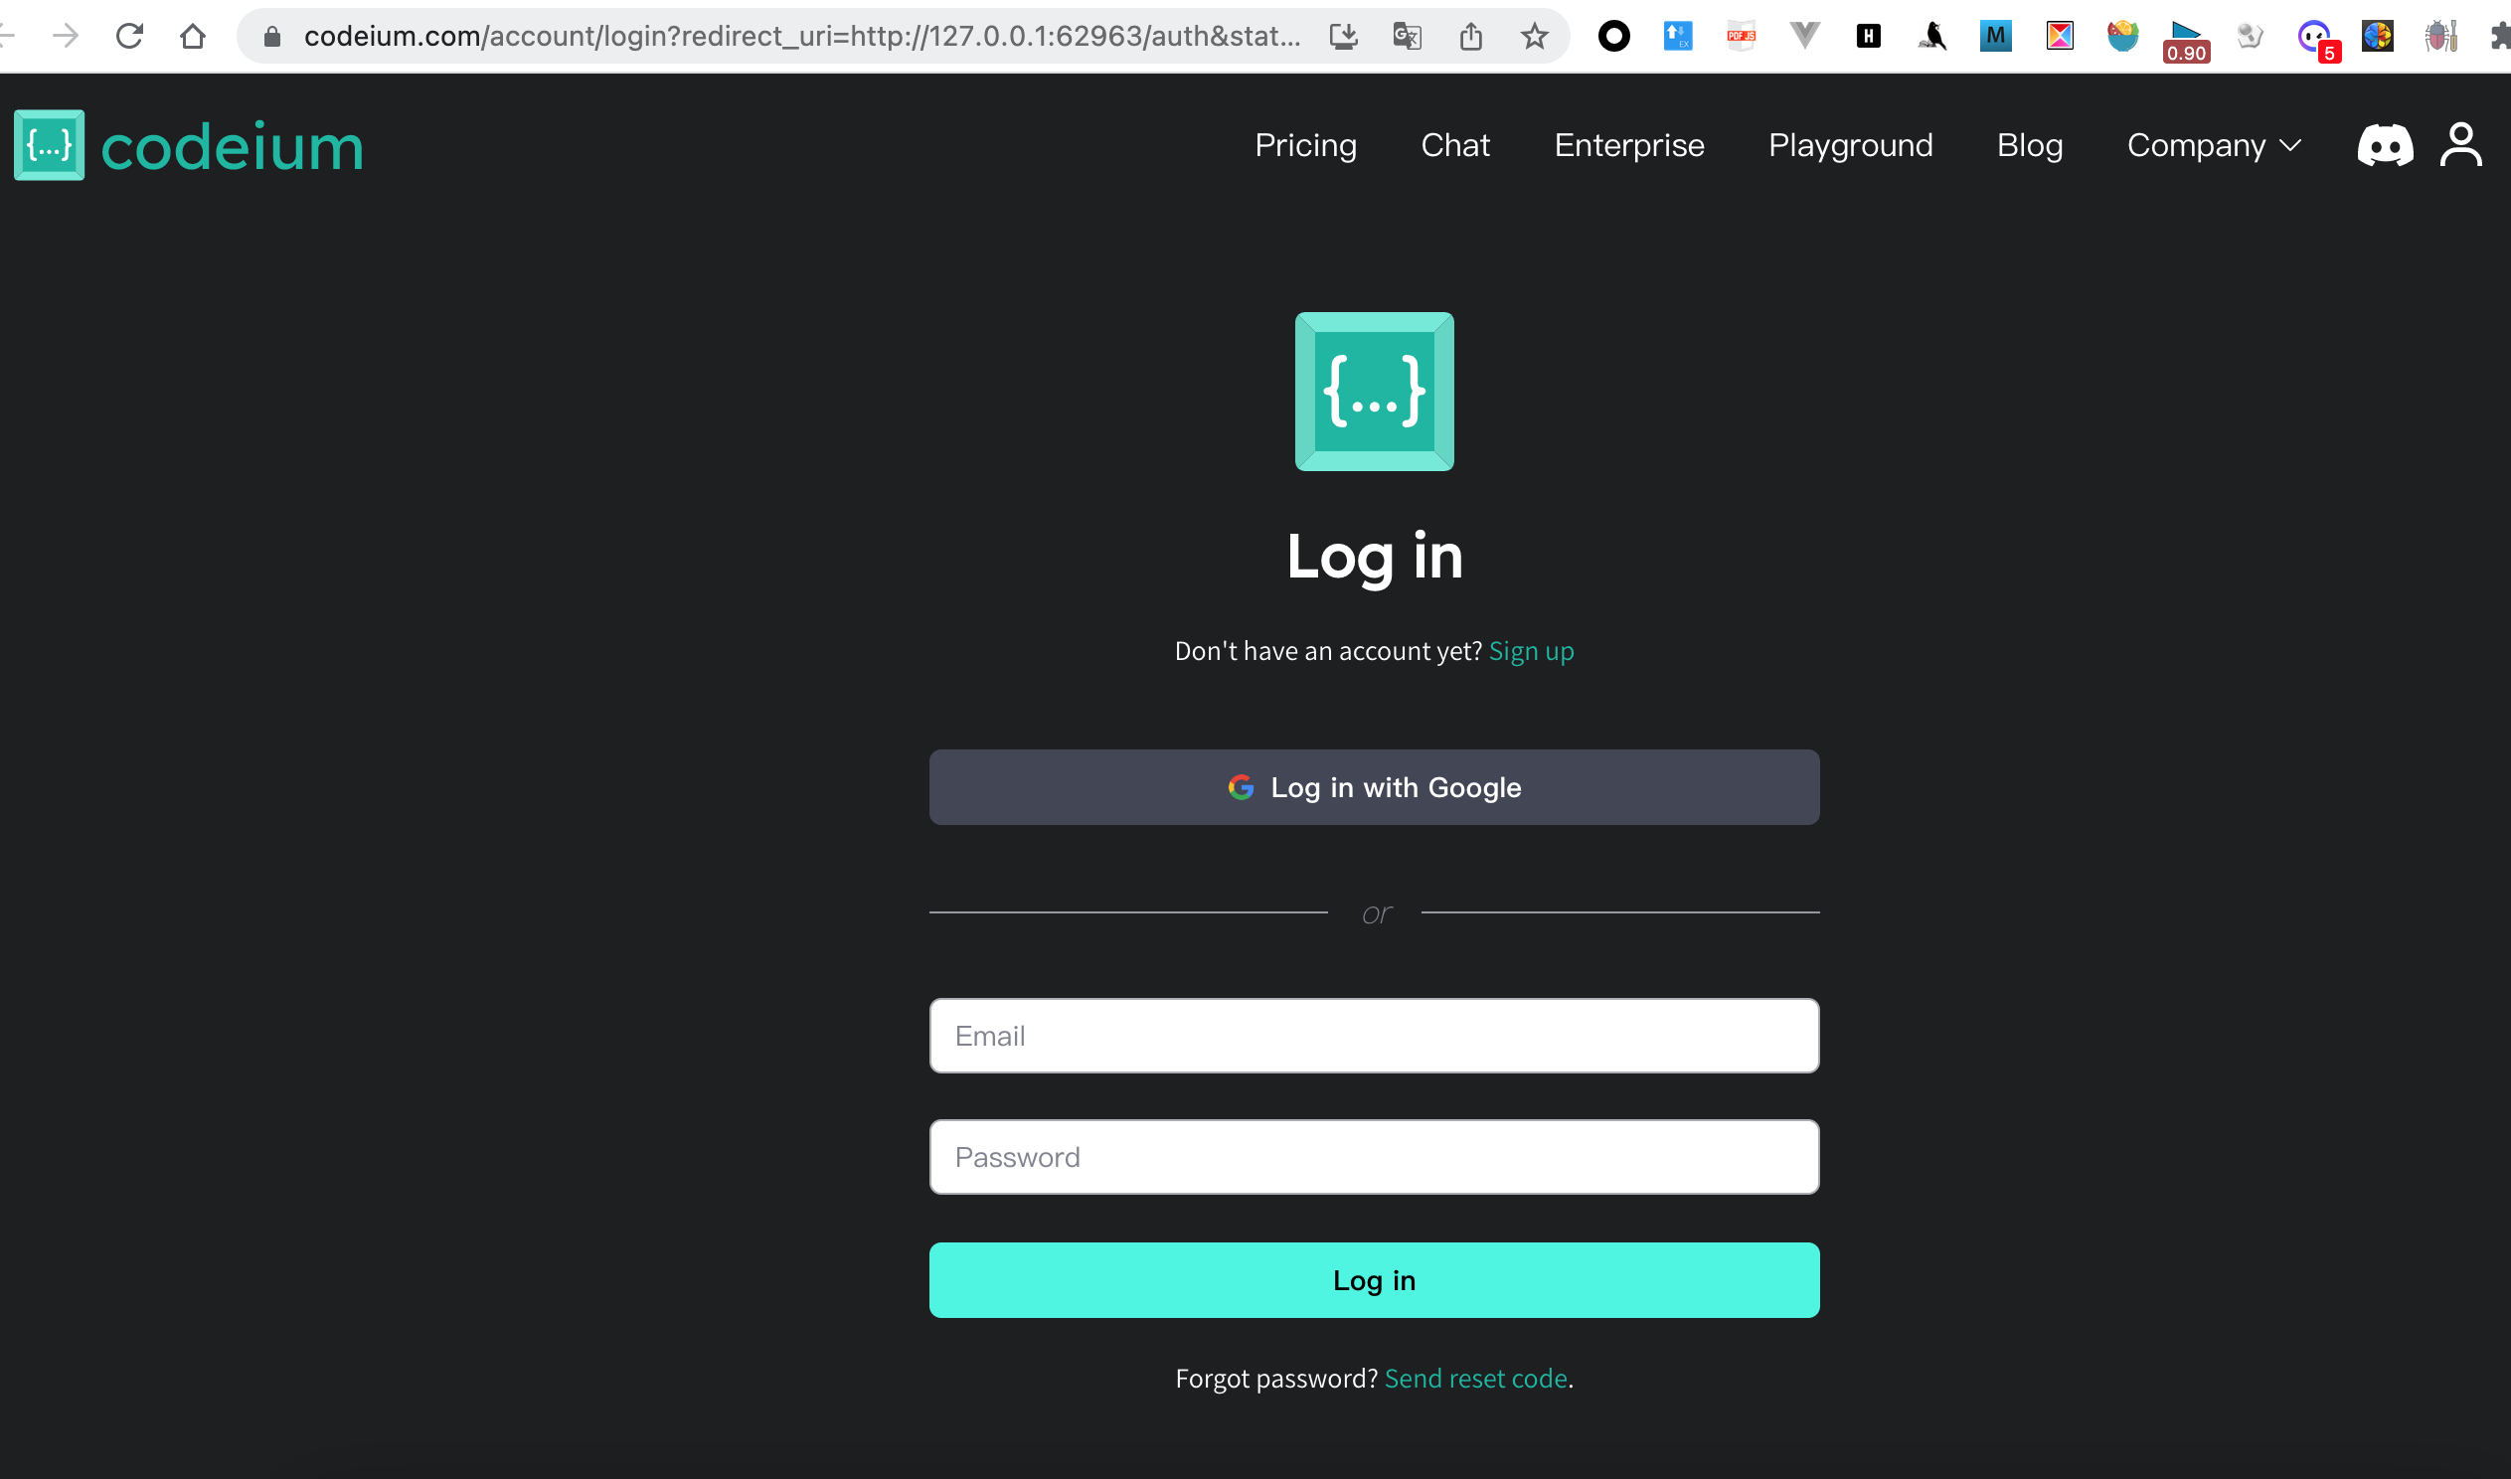Open the Playground page
2511x1479 pixels.
click(1850, 145)
